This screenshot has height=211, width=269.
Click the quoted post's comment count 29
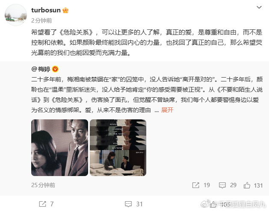tap(234, 185)
